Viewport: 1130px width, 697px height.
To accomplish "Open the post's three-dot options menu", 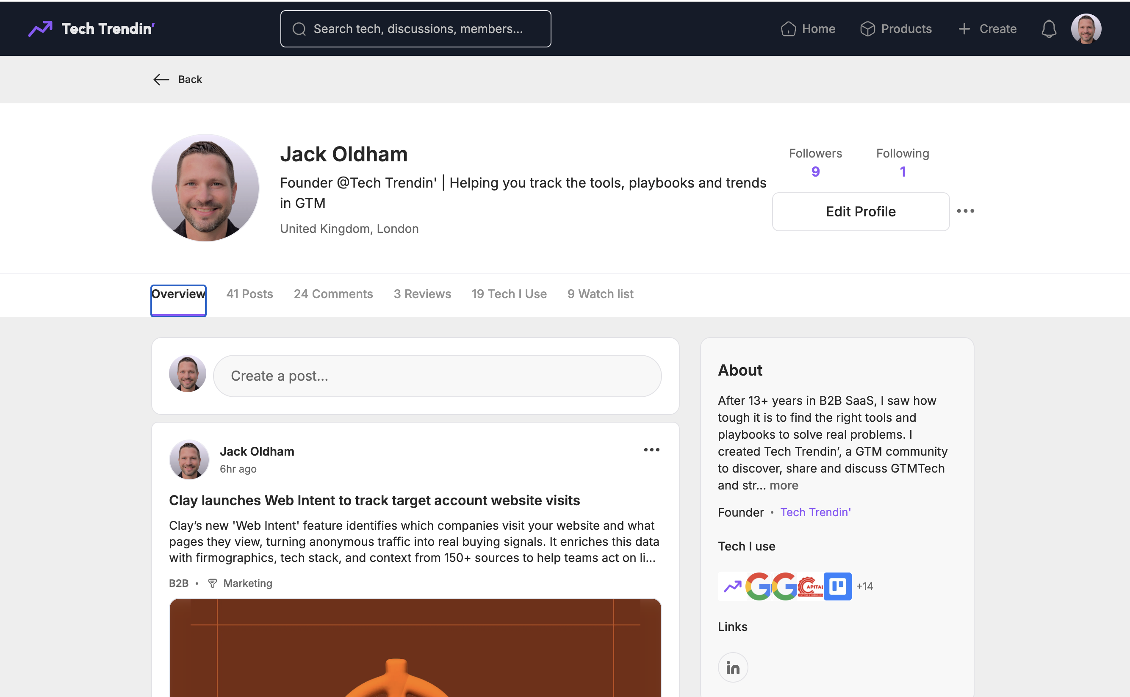I will click(x=651, y=449).
